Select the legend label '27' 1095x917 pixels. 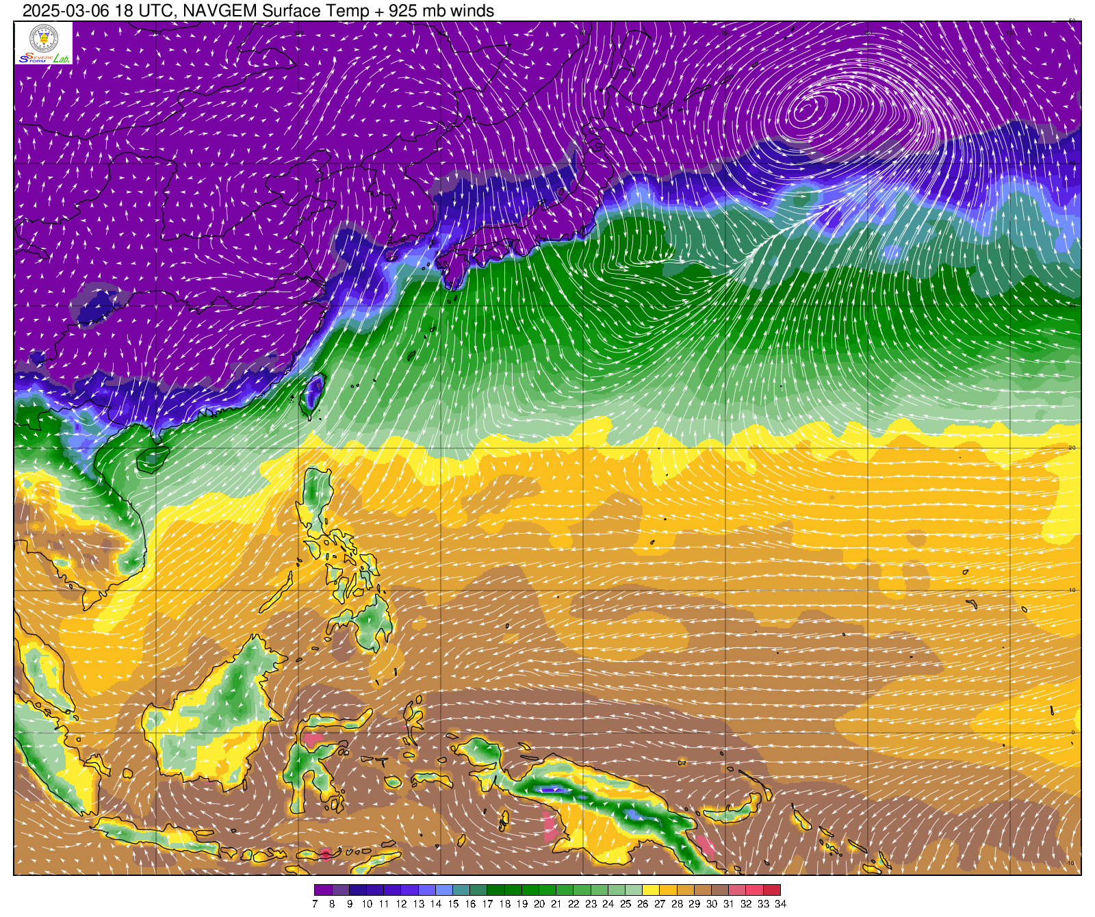[x=660, y=904]
